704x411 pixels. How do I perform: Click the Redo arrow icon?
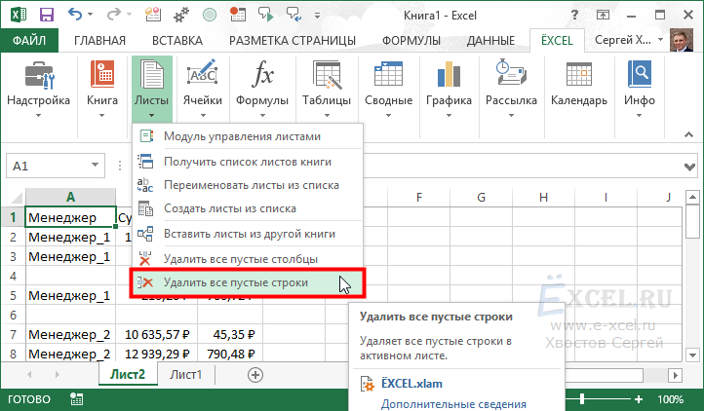[113, 15]
